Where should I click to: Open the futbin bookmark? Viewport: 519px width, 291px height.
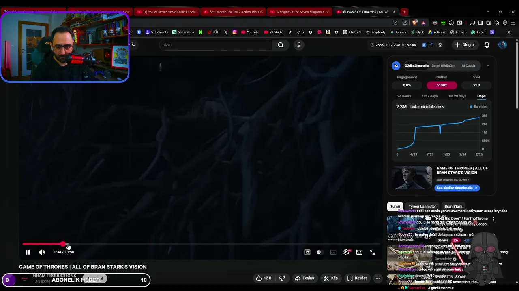(x=478, y=32)
